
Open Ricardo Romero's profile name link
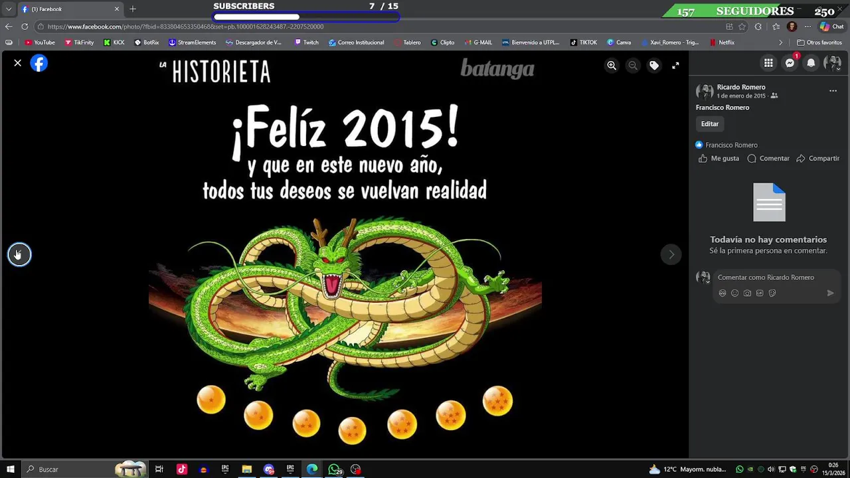pos(741,87)
